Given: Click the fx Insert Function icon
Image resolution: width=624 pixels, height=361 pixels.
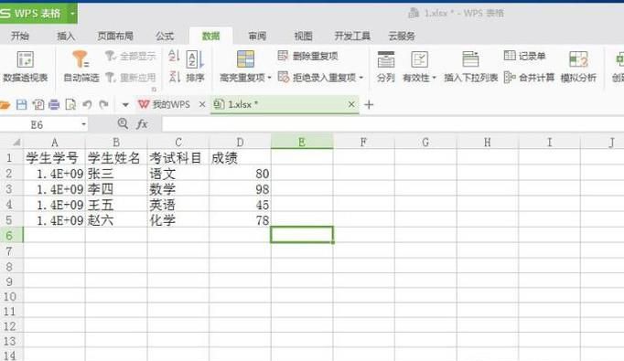Looking at the screenshot, I should pos(142,124).
